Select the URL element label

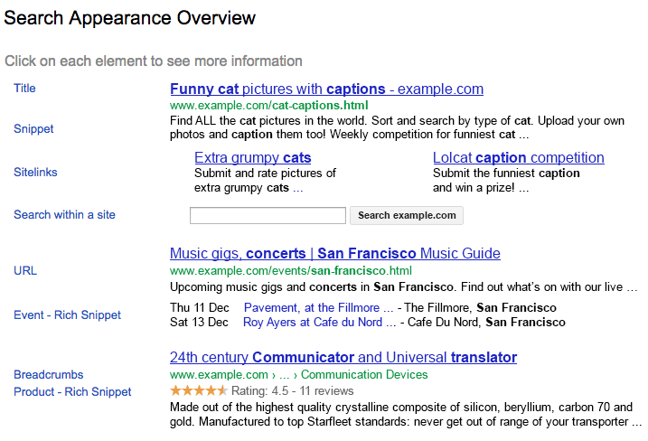pyautogui.click(x=25, y=271)
